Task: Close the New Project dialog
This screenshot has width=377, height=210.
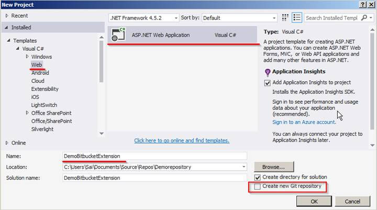Action: point(371,5)
